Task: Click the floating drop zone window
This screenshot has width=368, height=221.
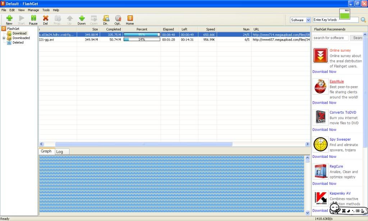Action: tap(344, 14)
